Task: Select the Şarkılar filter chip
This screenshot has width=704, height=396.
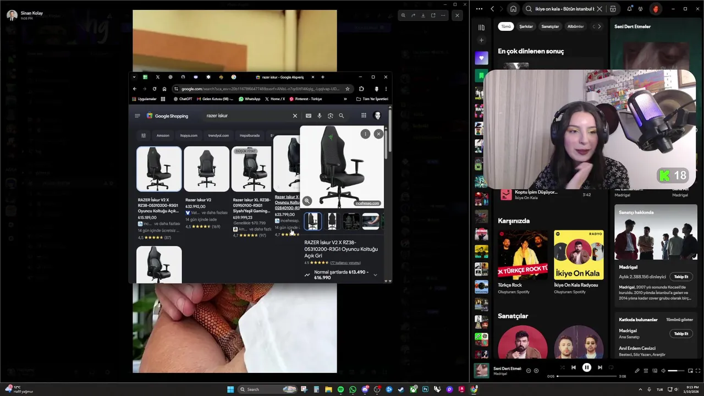Action: click(526, 26)
